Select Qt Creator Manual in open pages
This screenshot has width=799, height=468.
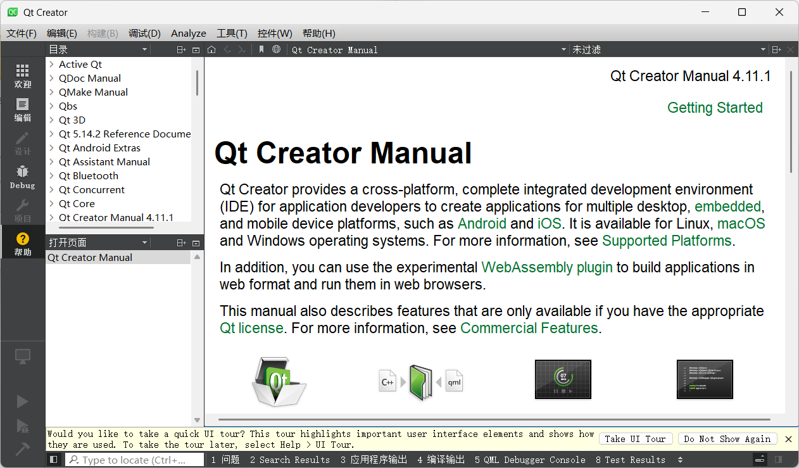[x=118, y=258]
